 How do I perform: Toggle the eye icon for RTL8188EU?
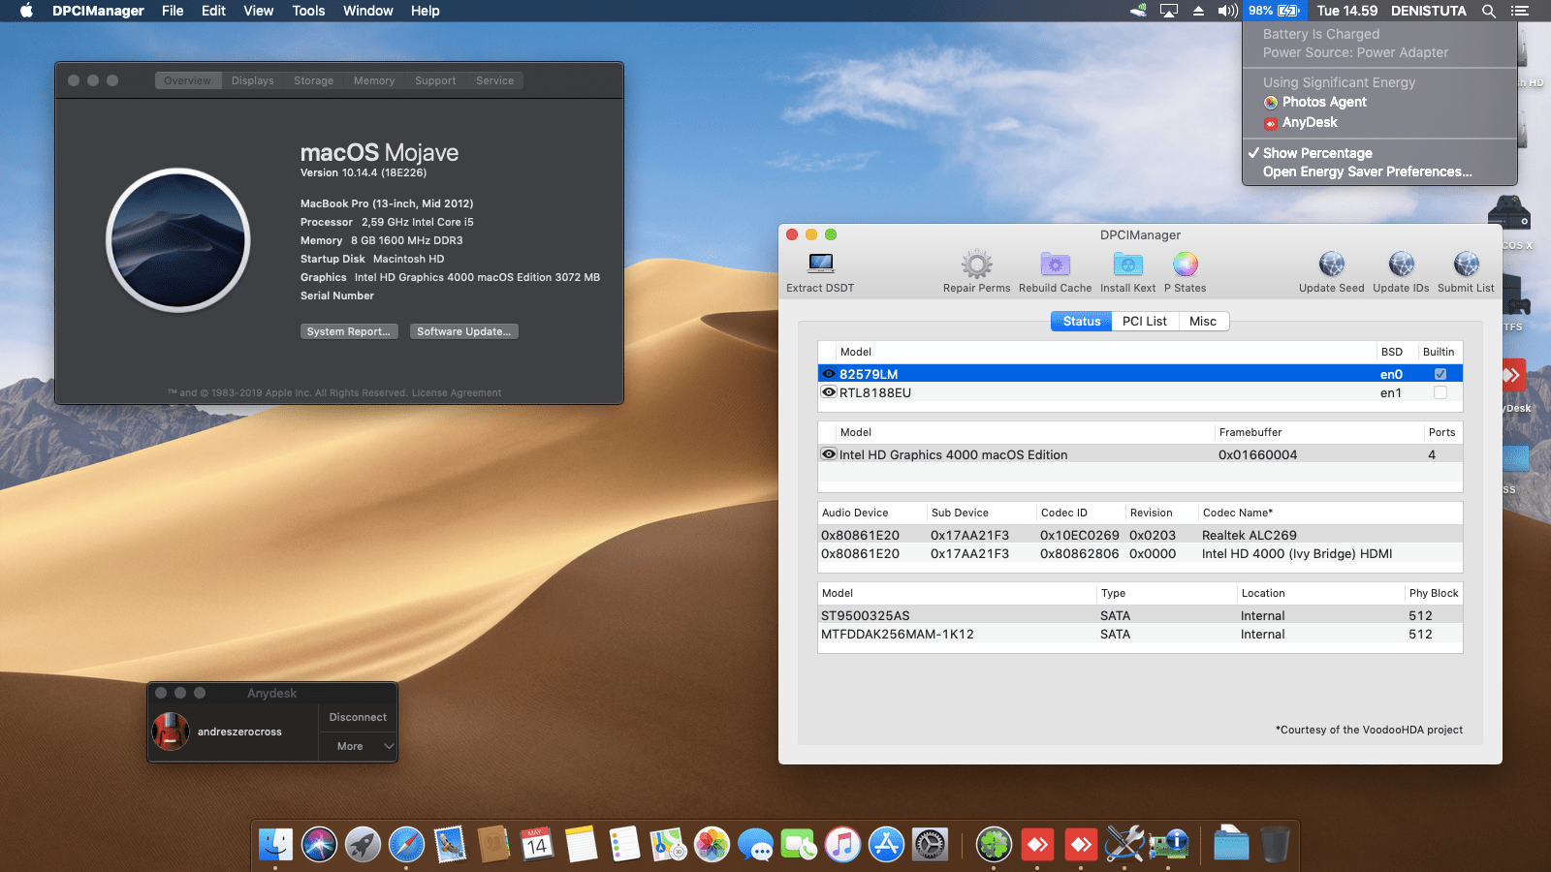pos(829,392)
